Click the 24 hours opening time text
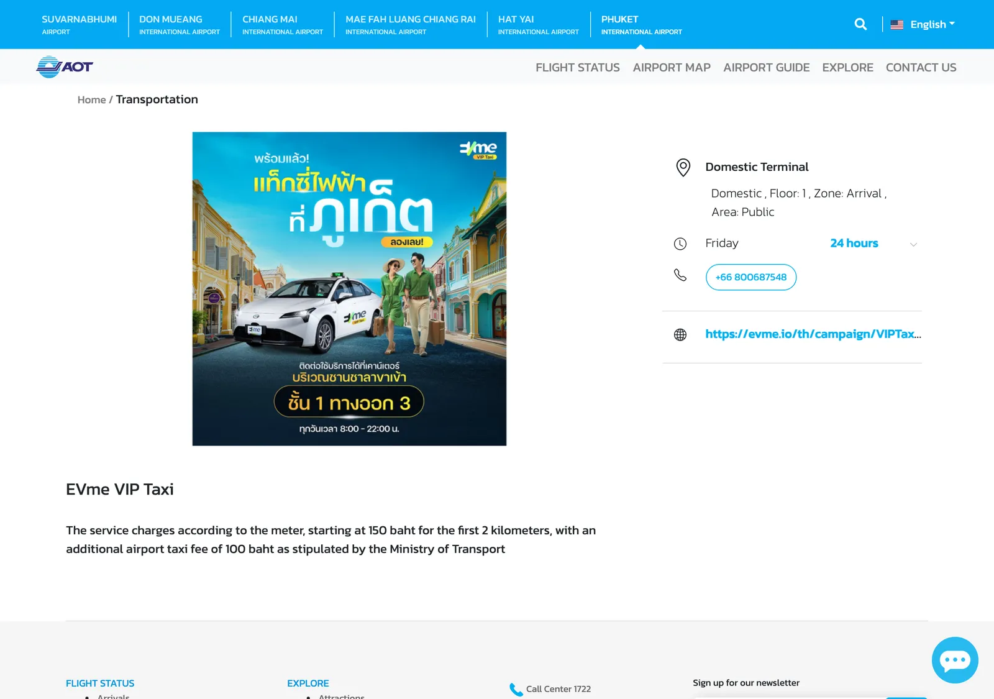 854,243
